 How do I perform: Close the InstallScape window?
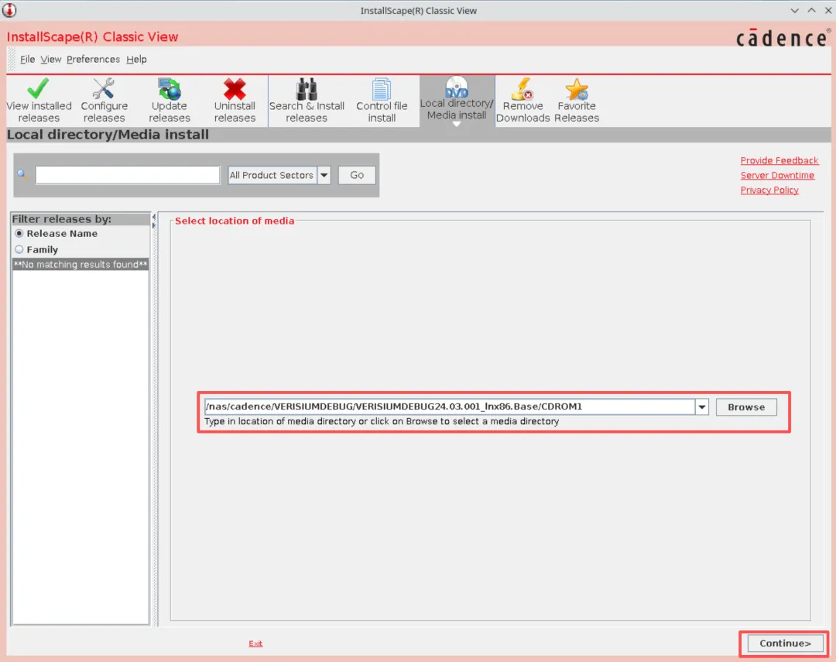coord(828,10)
